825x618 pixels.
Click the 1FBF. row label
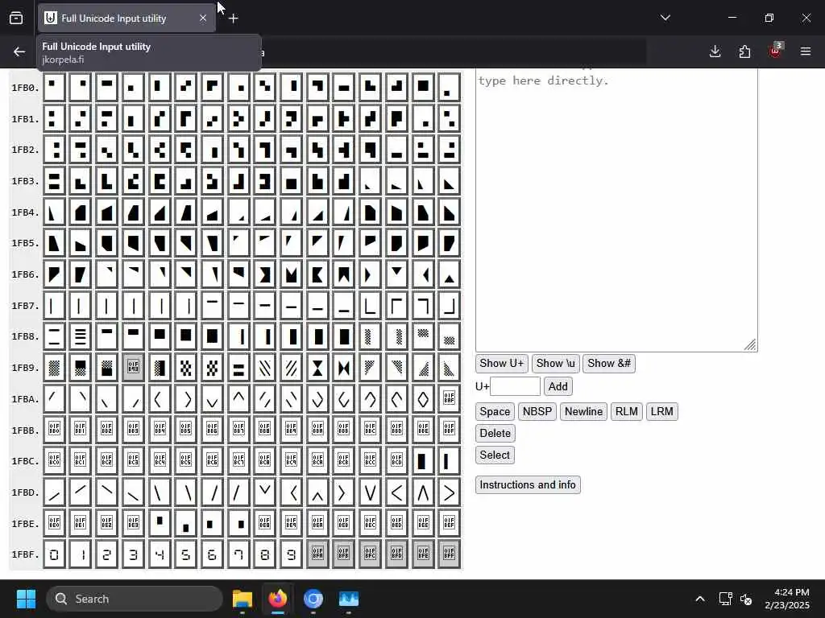26,554
